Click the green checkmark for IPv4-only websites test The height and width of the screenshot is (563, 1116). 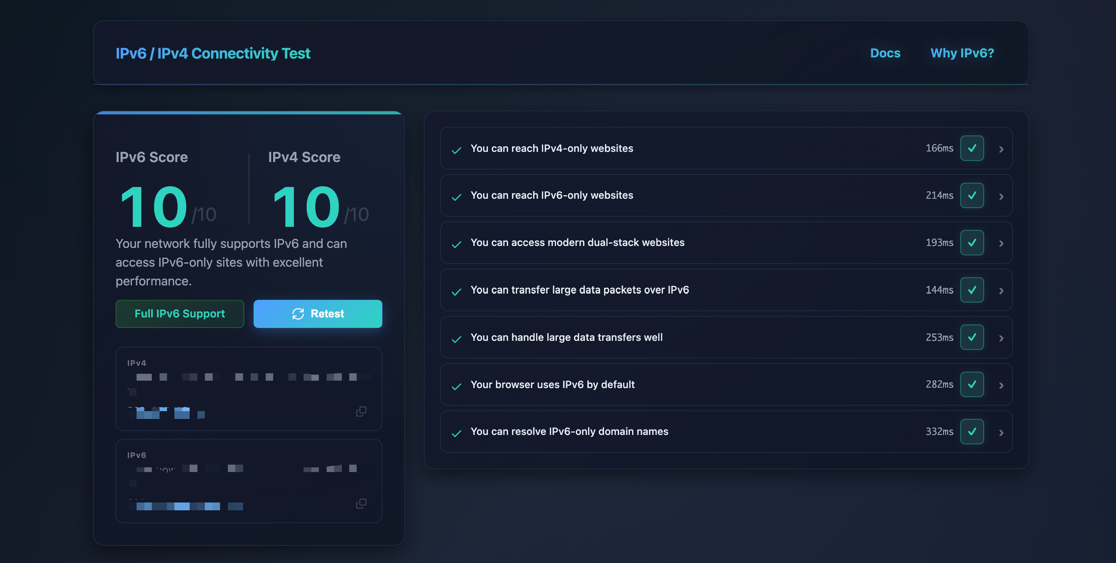(x=973, y=148)
